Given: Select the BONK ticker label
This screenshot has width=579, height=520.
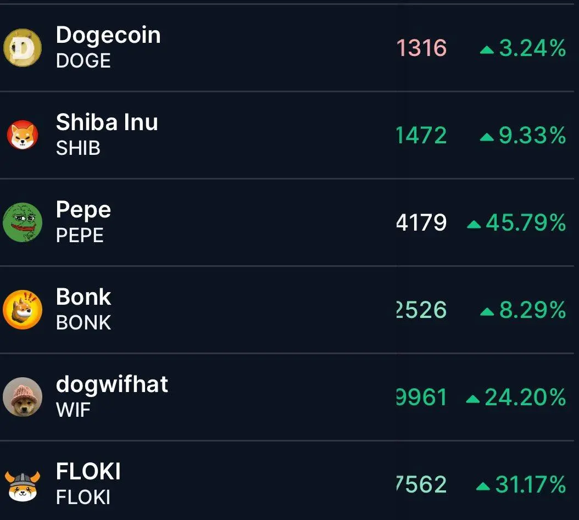Looking at the screenshot, I should 83,322.
